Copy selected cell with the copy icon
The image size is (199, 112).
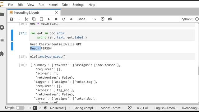(x=34, y=19)
